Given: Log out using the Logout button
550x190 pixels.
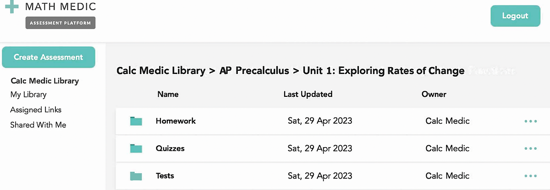Looking at the screenshot, I should coord(515,16).
